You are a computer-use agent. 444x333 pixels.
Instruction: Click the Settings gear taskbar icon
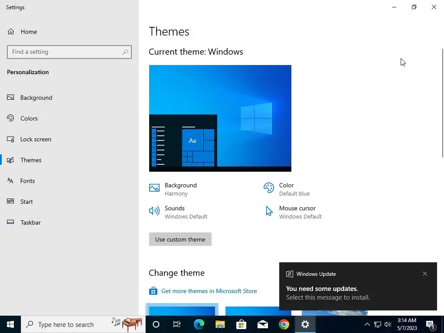pyautogui.click(x=305, y=324)
